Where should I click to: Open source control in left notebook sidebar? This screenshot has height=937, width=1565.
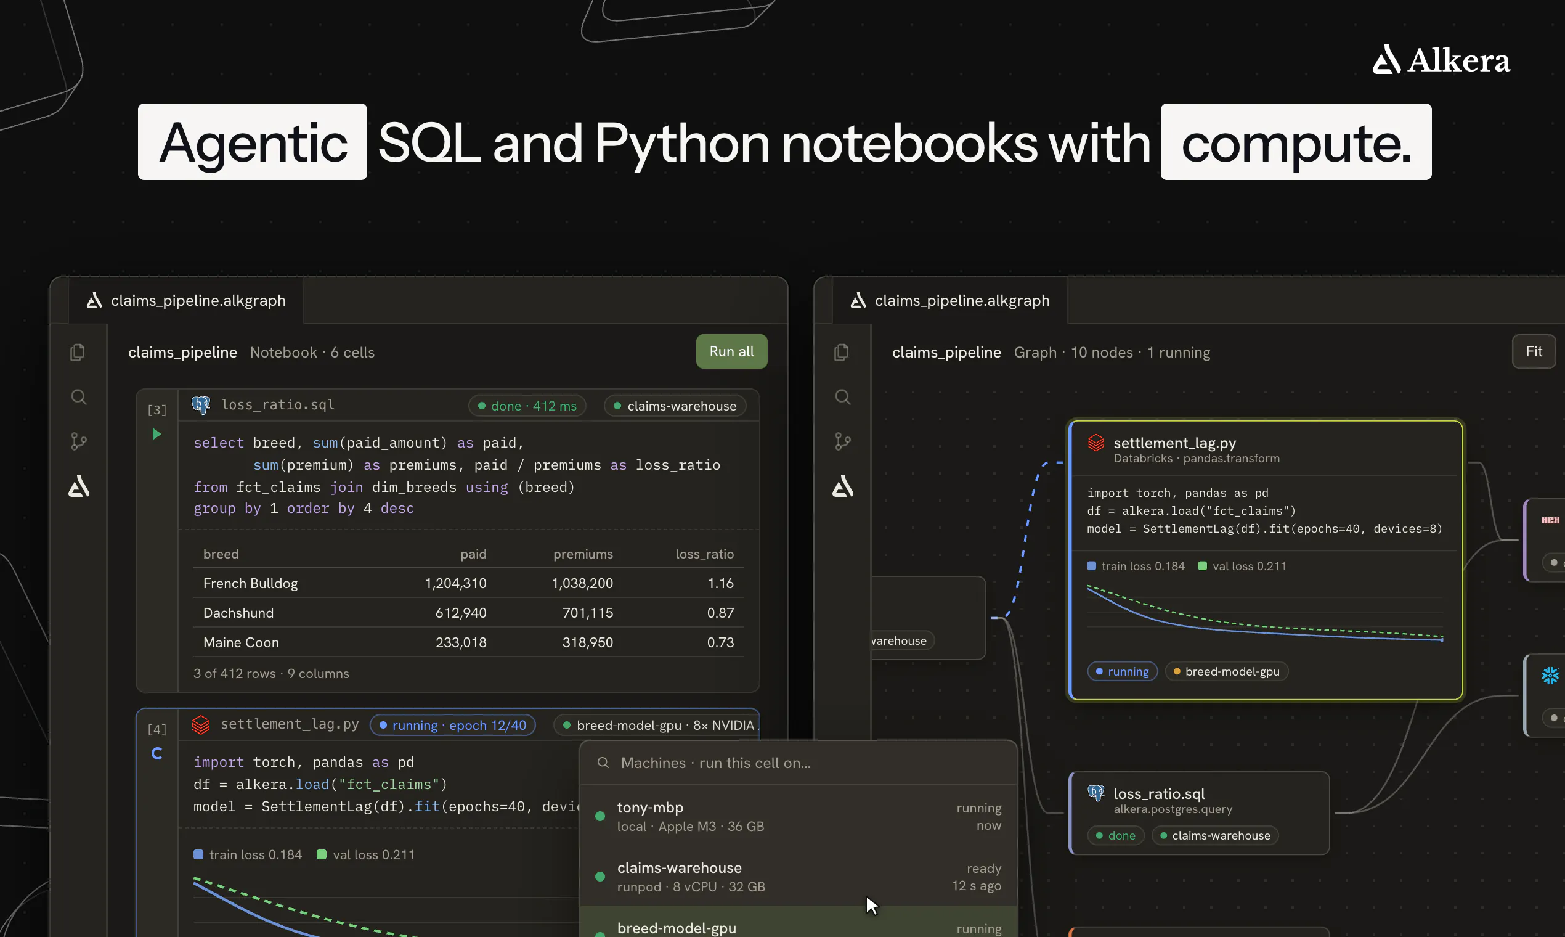78,441
